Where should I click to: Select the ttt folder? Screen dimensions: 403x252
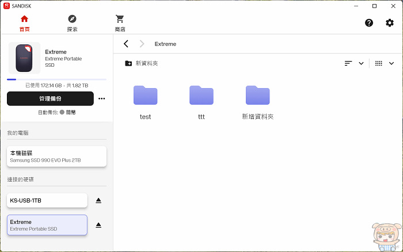[x=201, y=103]
